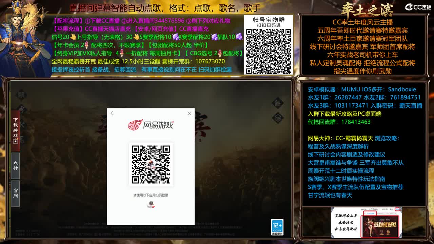Click the game app icon below the scan prompt
This screenshot has width=434, height=244.
click(x=151, y=204)
